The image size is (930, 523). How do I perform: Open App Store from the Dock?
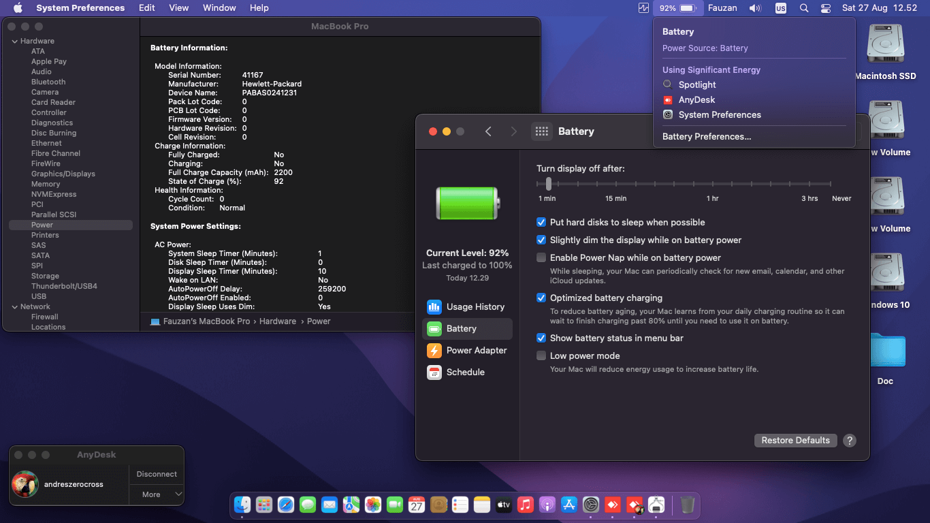568,505
